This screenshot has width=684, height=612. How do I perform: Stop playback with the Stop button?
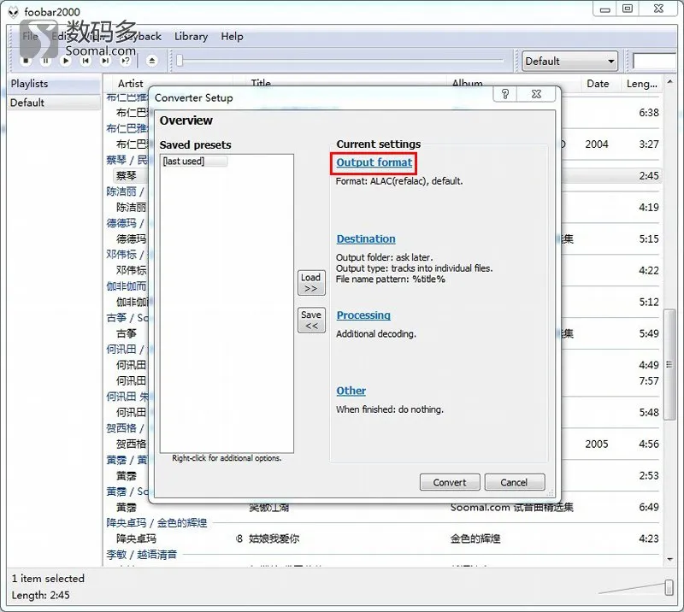(26, 61)
